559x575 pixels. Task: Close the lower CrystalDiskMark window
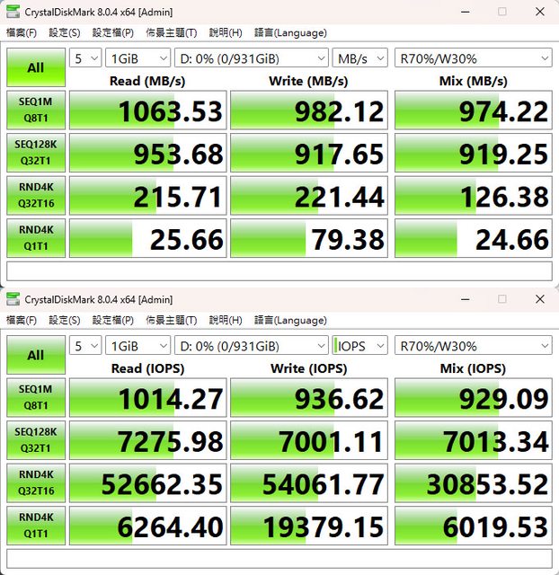[x=539, y=299]
